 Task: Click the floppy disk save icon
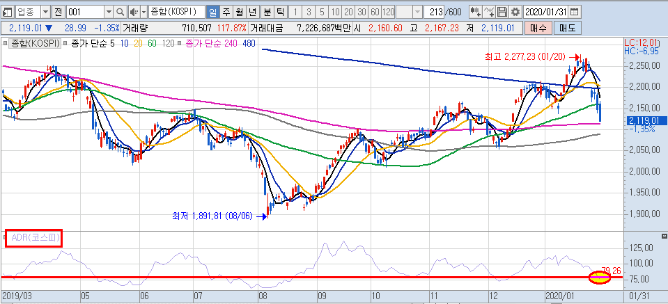[x=503, y=12]
